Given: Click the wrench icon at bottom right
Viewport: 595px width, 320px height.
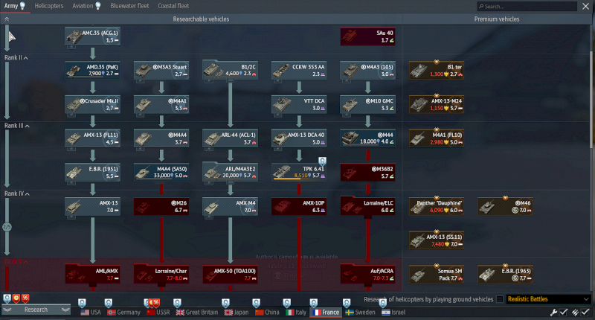Looking at the screenshot, I should click(552, 312).
